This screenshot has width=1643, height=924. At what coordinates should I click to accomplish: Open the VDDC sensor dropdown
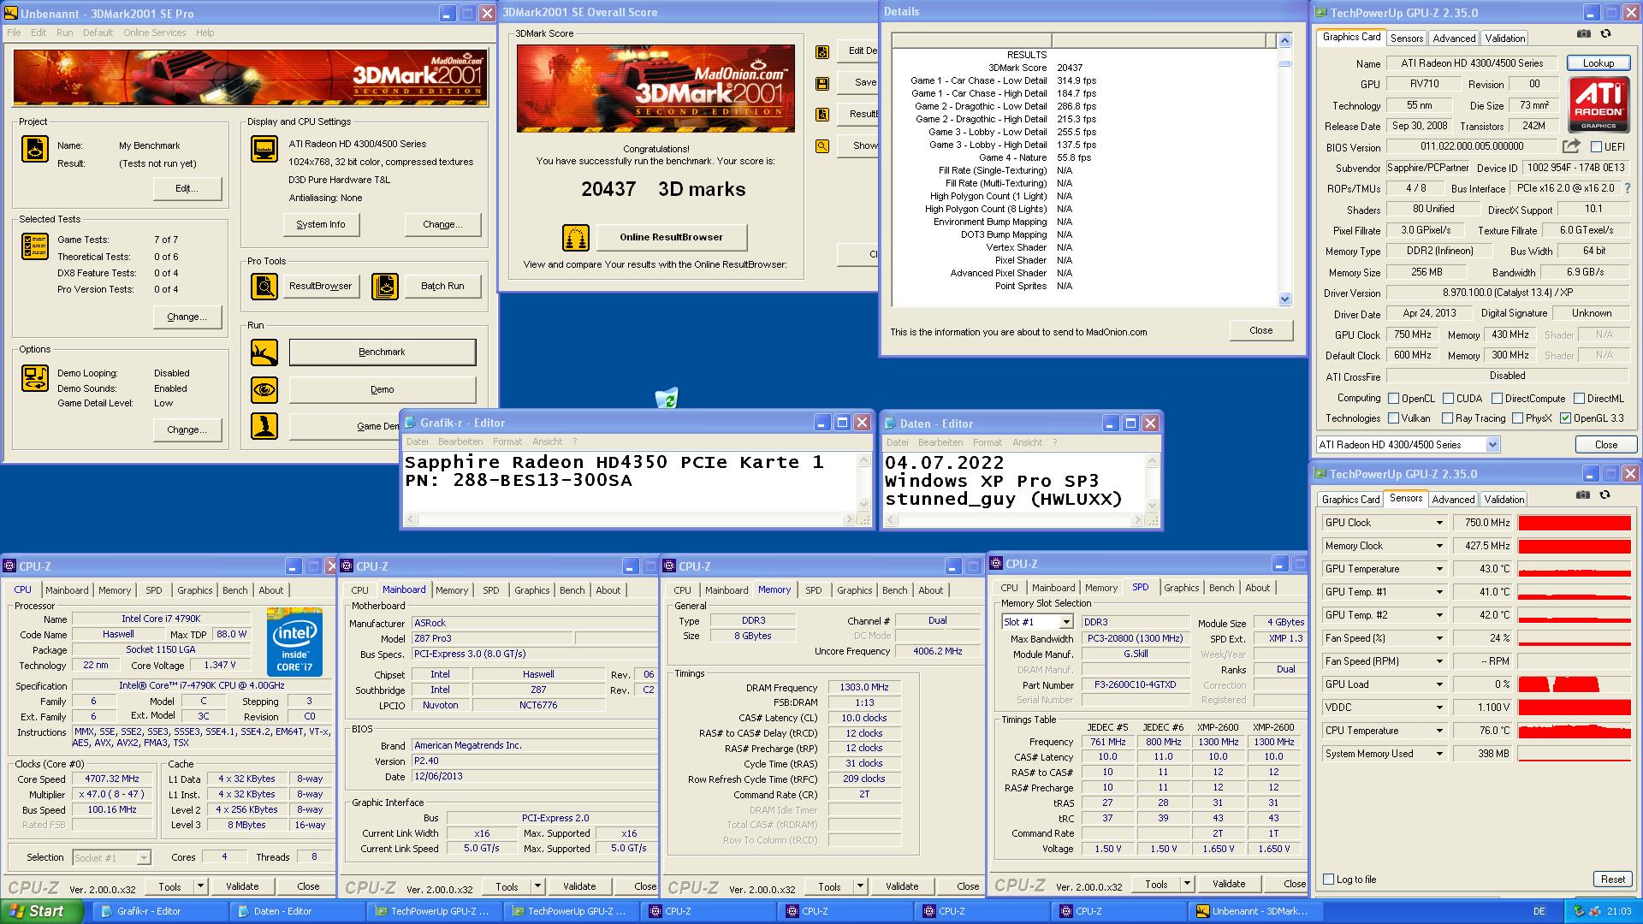(1439, 708)
